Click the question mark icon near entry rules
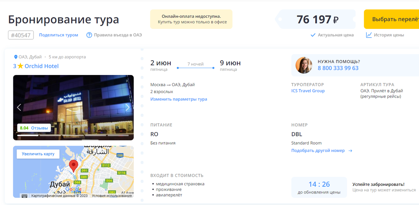 (x=89, y=35)
